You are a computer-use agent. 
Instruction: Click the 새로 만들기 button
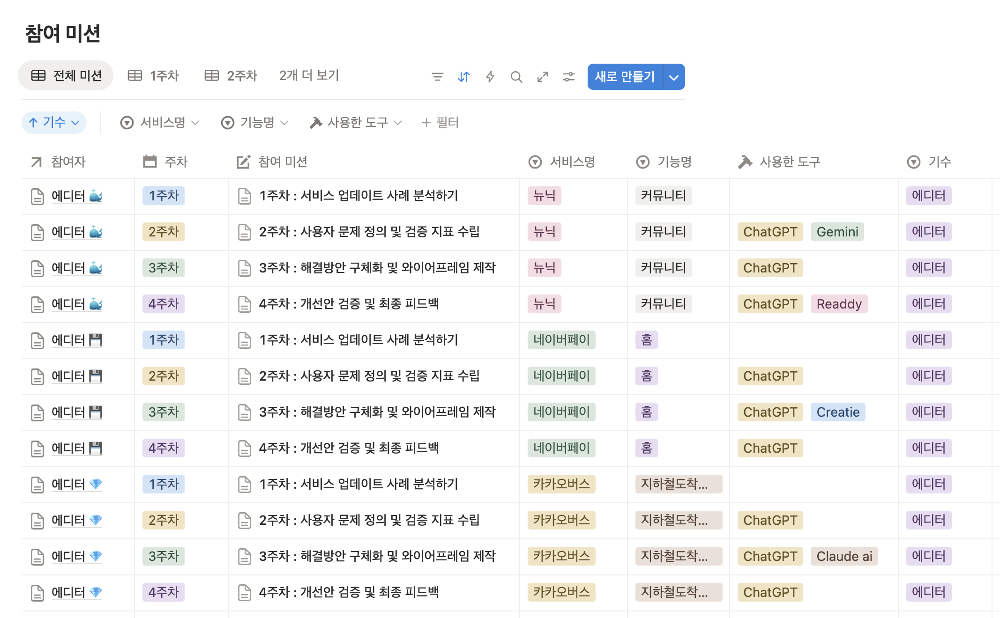pos(625,77)
